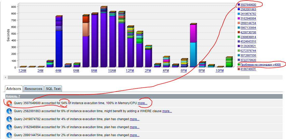Screen dimensions: 286x139
Task: Click the 8PM hour label on the axis
Action: coord(202,71)
